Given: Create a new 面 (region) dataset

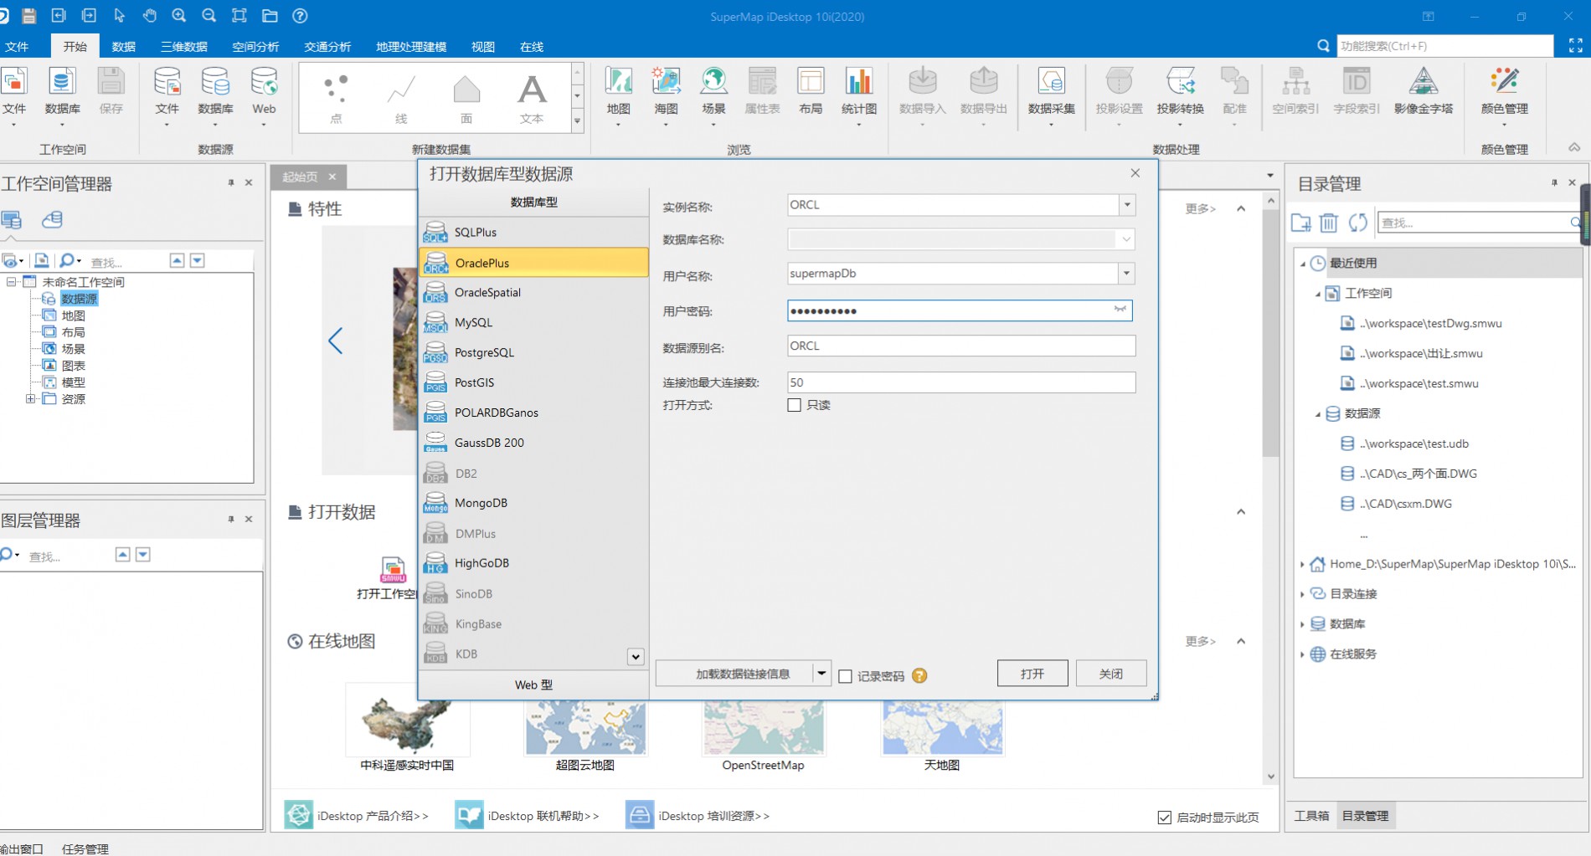Looking at the screenshot, I should 466,98.
